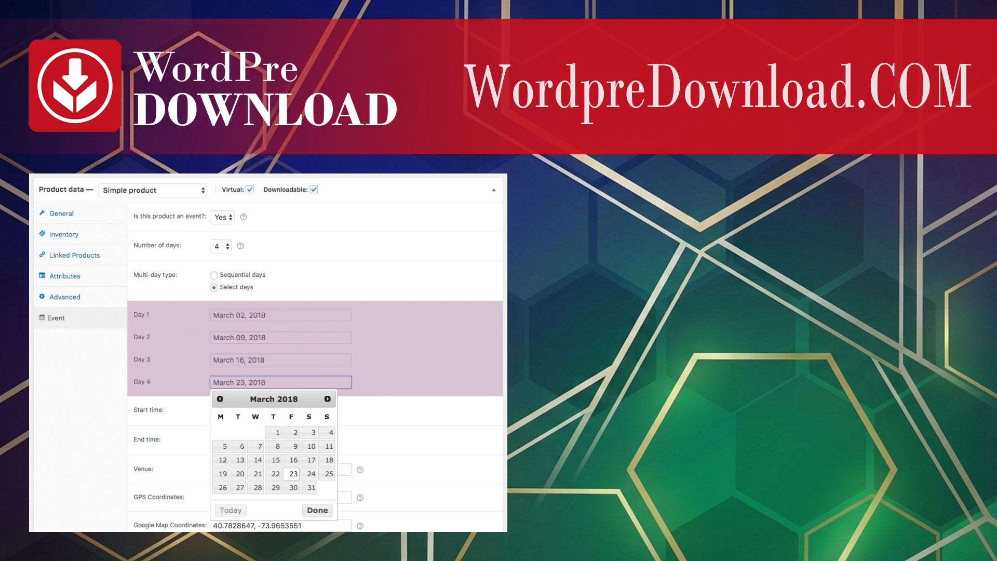Toggle the Virtual checkbox

pyautogui.click(x=250, y=190)
